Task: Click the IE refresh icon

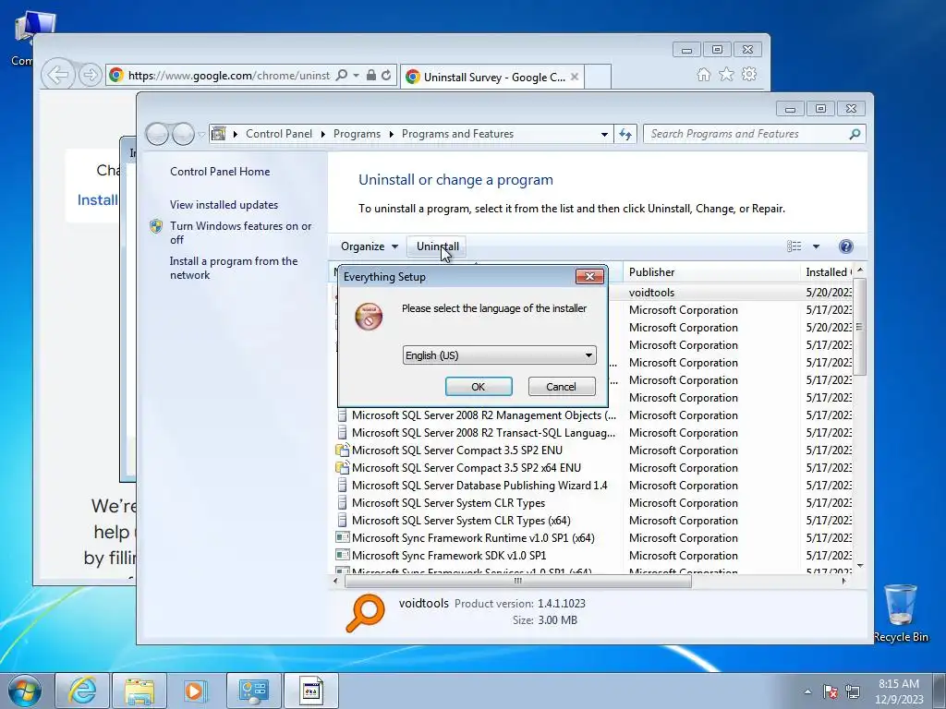Action: tap(386, 76)
